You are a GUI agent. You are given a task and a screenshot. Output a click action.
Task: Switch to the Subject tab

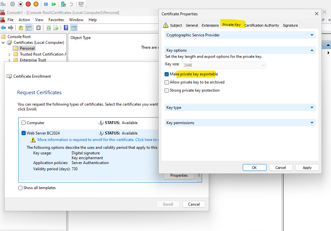coord(173,25)
